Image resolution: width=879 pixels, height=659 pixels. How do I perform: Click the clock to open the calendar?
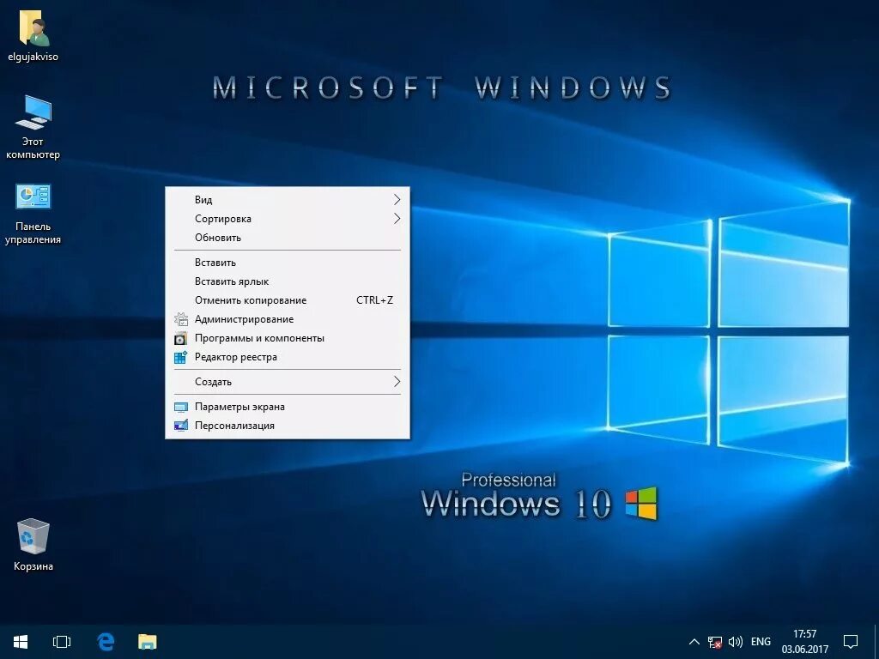804,641
